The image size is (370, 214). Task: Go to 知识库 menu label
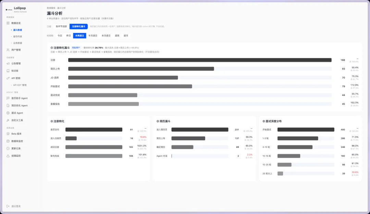pyautogui.click(x=15, y=71)
